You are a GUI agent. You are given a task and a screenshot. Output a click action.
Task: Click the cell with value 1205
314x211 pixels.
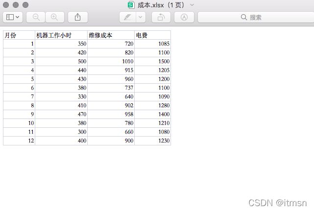tap(153, 70)
